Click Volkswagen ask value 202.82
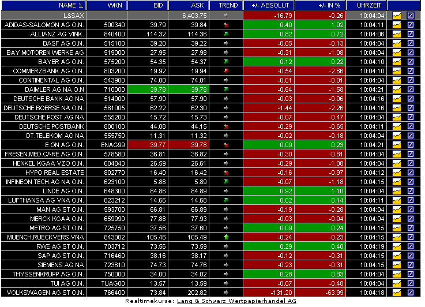Image resolution: width=425 pixels, height=307 pixels. [x=197, y=293]
